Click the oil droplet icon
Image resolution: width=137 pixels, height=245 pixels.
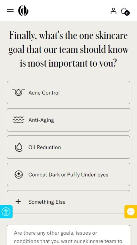point(19,147)
